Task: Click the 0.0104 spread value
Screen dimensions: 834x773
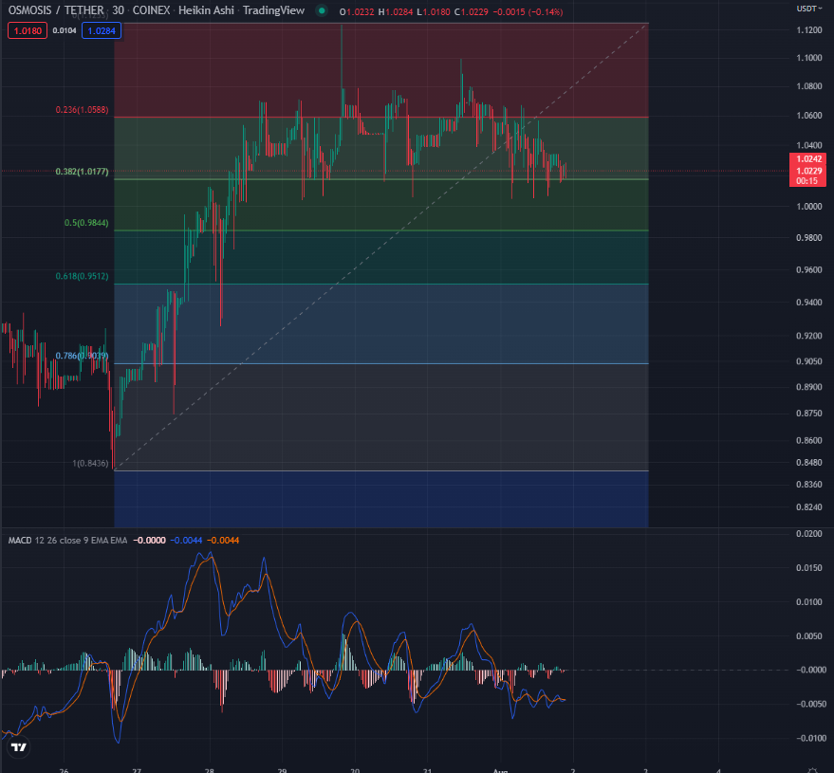Action: point(65,31)
